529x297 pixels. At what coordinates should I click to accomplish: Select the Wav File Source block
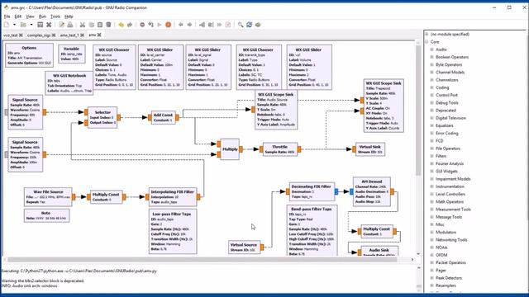coord(48,196)
